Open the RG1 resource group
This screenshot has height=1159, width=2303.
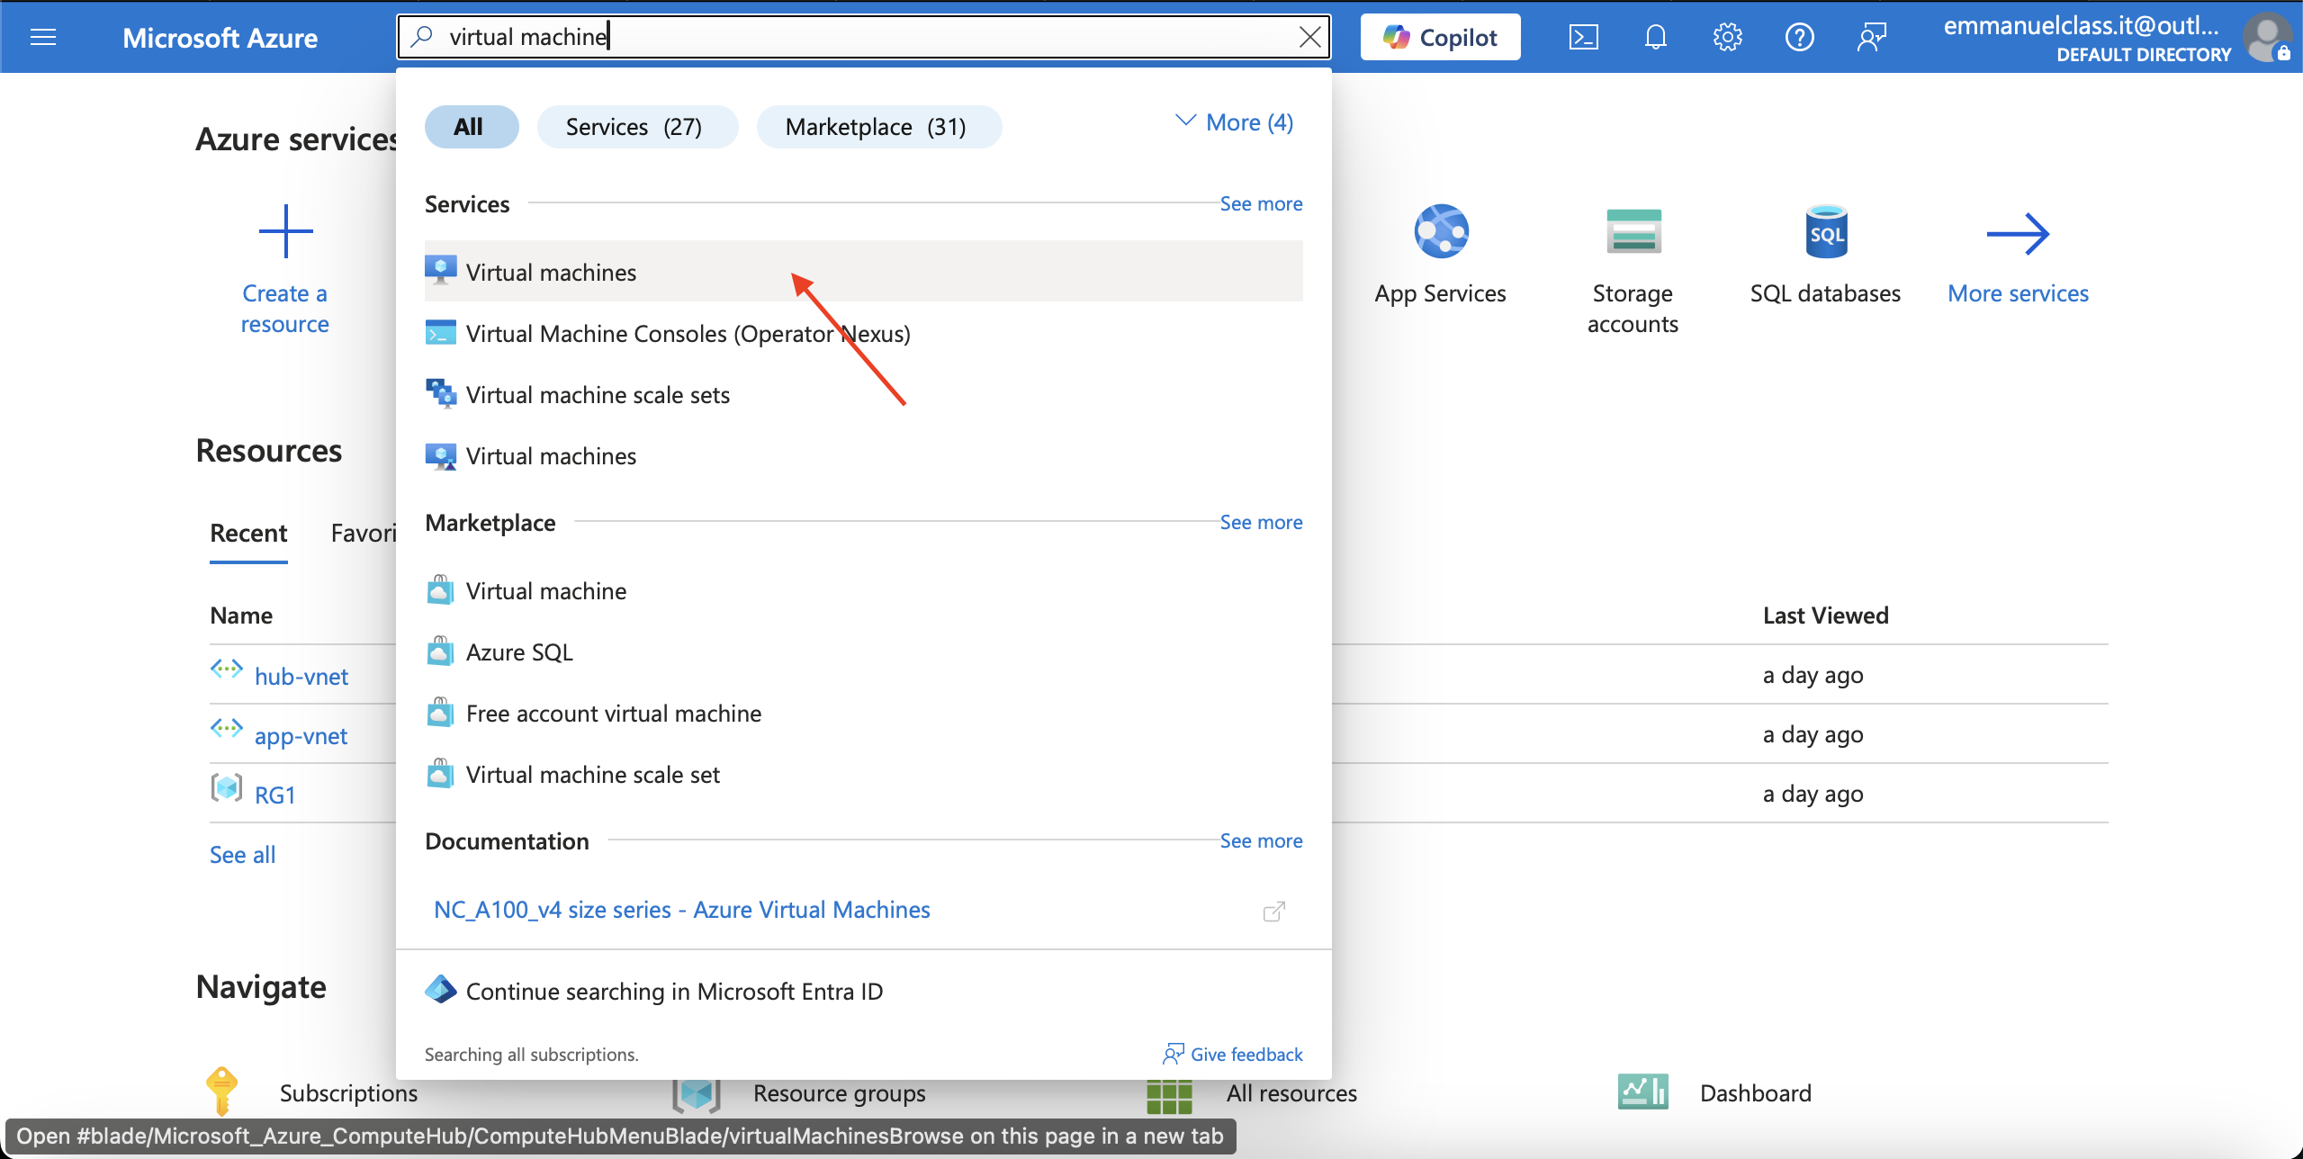point(274,795)
